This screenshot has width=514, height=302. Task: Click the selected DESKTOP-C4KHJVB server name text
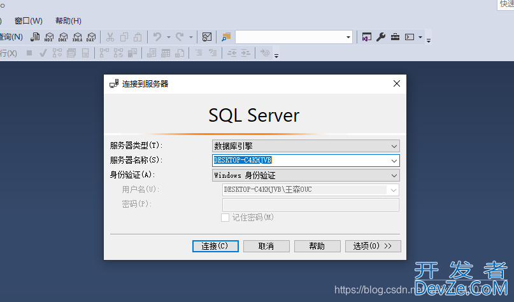click(243, 161)
